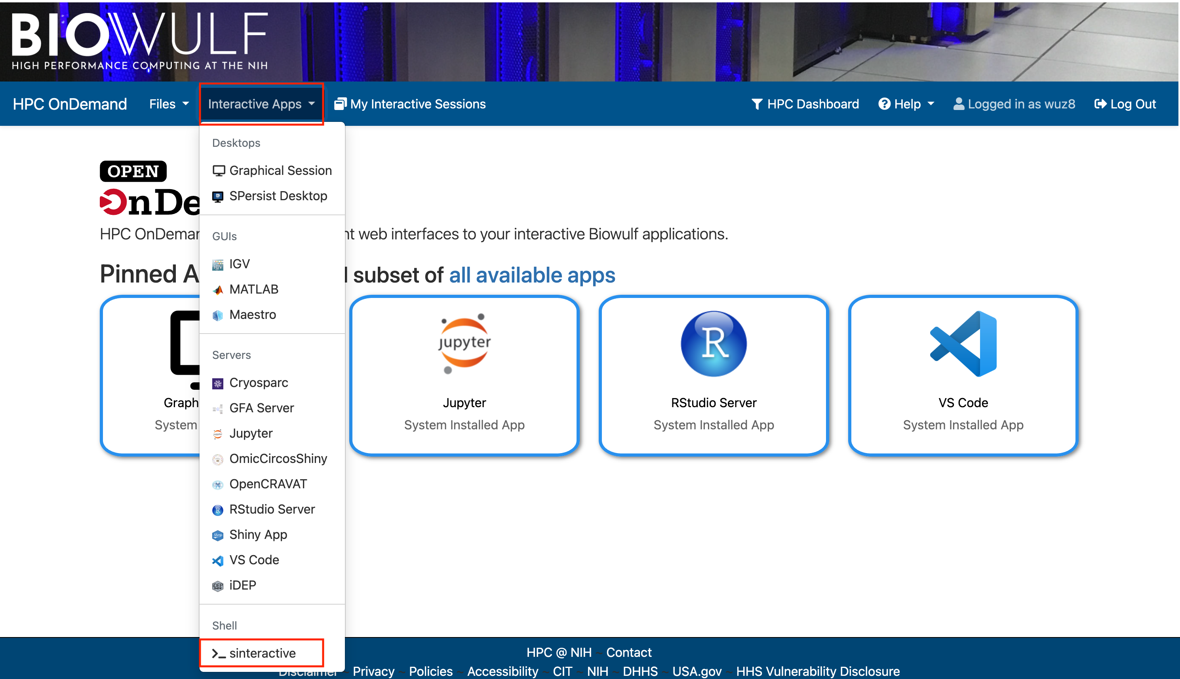Viewport: 1180px width, 679px height.
Task: Select Shiny App menu entry
Action: [272, 535]
